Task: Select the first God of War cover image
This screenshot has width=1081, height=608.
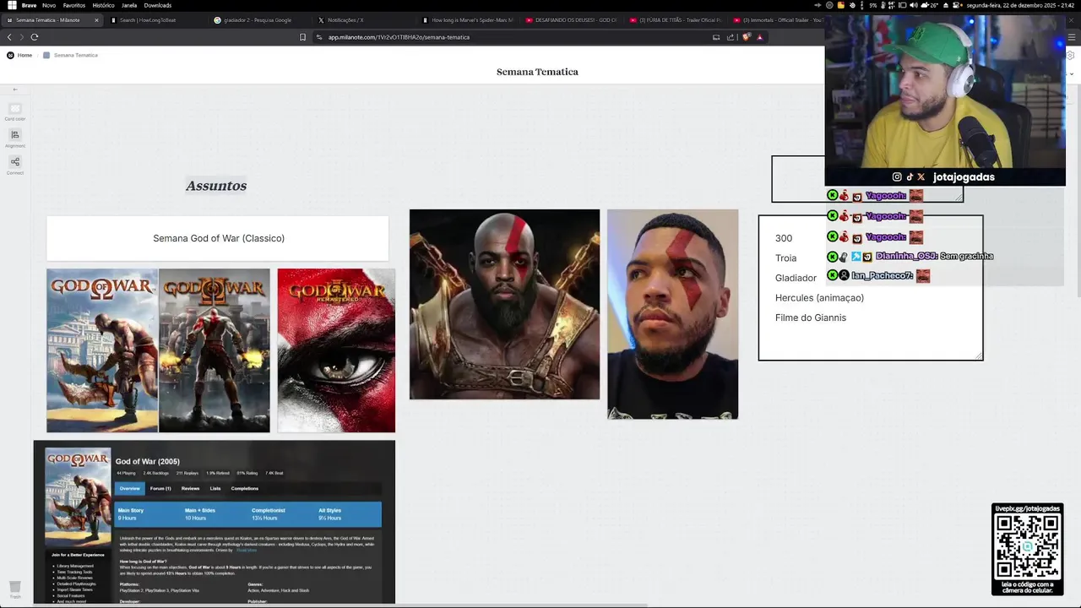Action: click(102, 350)
